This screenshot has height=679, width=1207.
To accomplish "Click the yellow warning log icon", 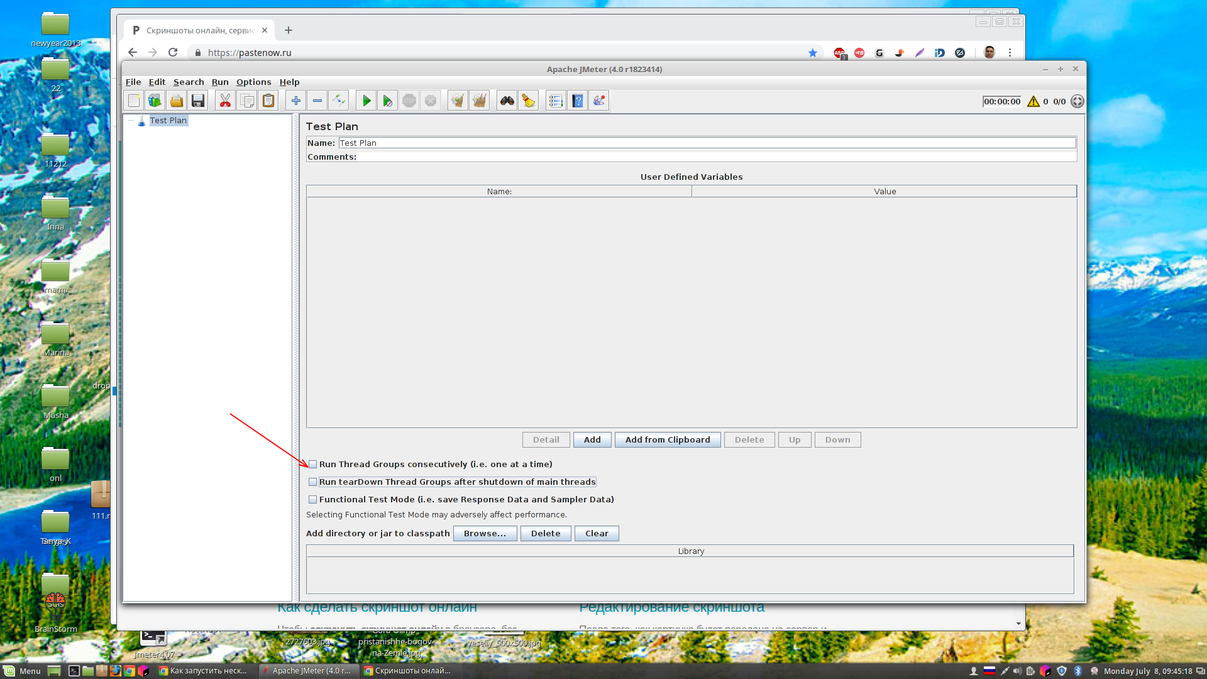I will point(1033,101).
